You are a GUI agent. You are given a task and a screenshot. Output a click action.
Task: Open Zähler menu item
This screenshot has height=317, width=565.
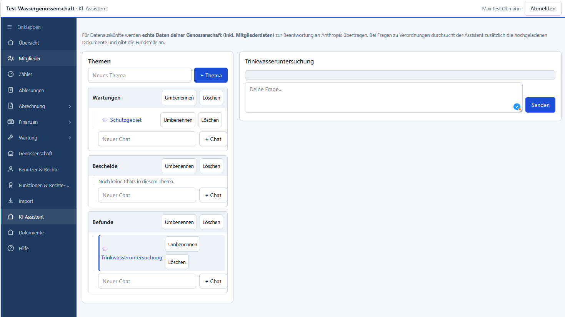[x=38, y=74]
